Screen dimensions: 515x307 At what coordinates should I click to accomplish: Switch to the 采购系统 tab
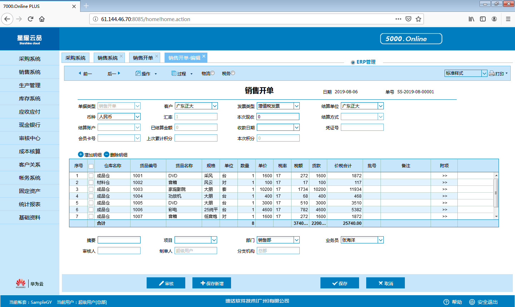click(x=75, y=58)
